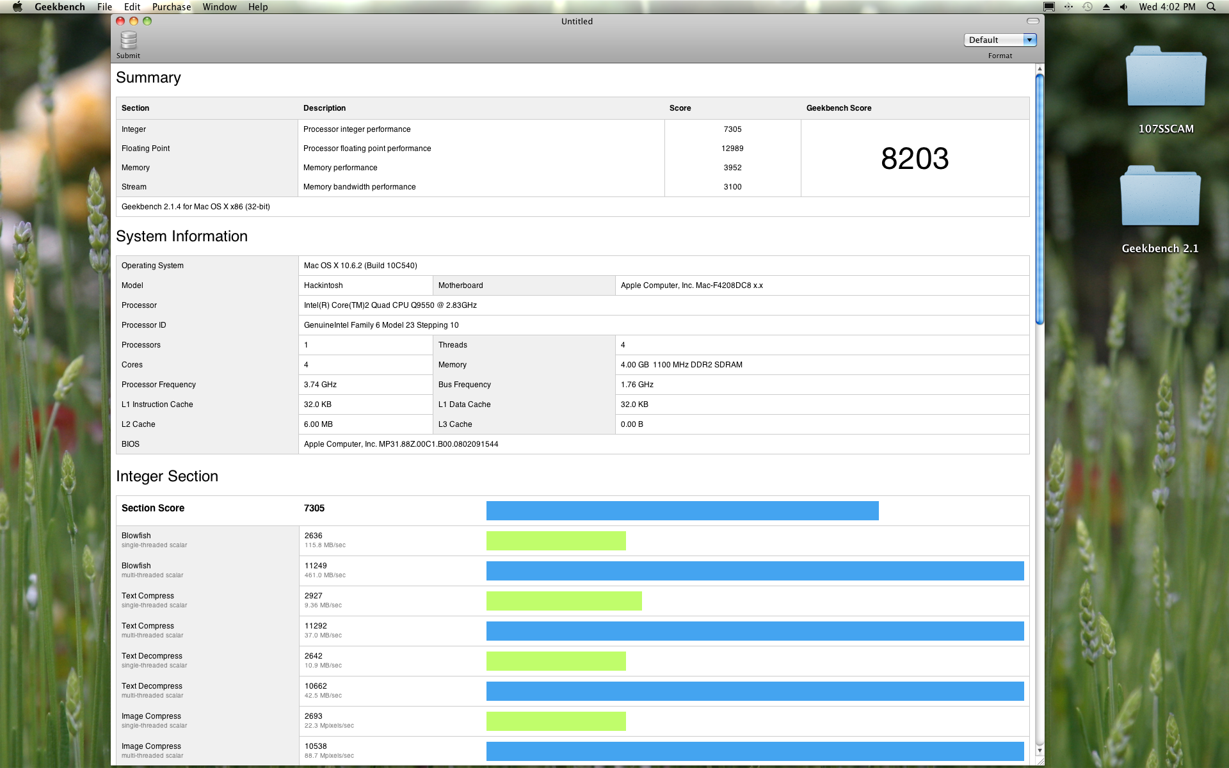Click the scrollbar up arrow
The image size is (1229, 768).
point(1040,68)
